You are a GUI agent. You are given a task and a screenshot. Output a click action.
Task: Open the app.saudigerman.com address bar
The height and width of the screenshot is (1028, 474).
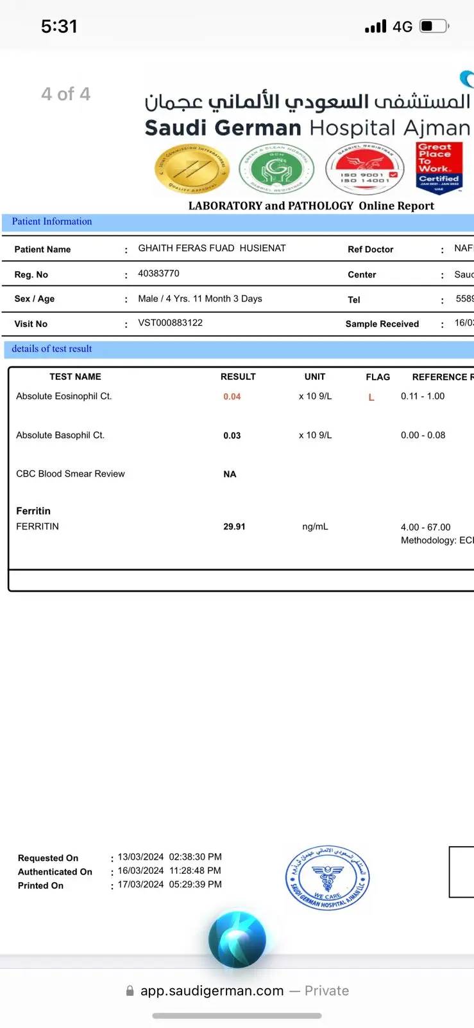[x=237, y=991]
